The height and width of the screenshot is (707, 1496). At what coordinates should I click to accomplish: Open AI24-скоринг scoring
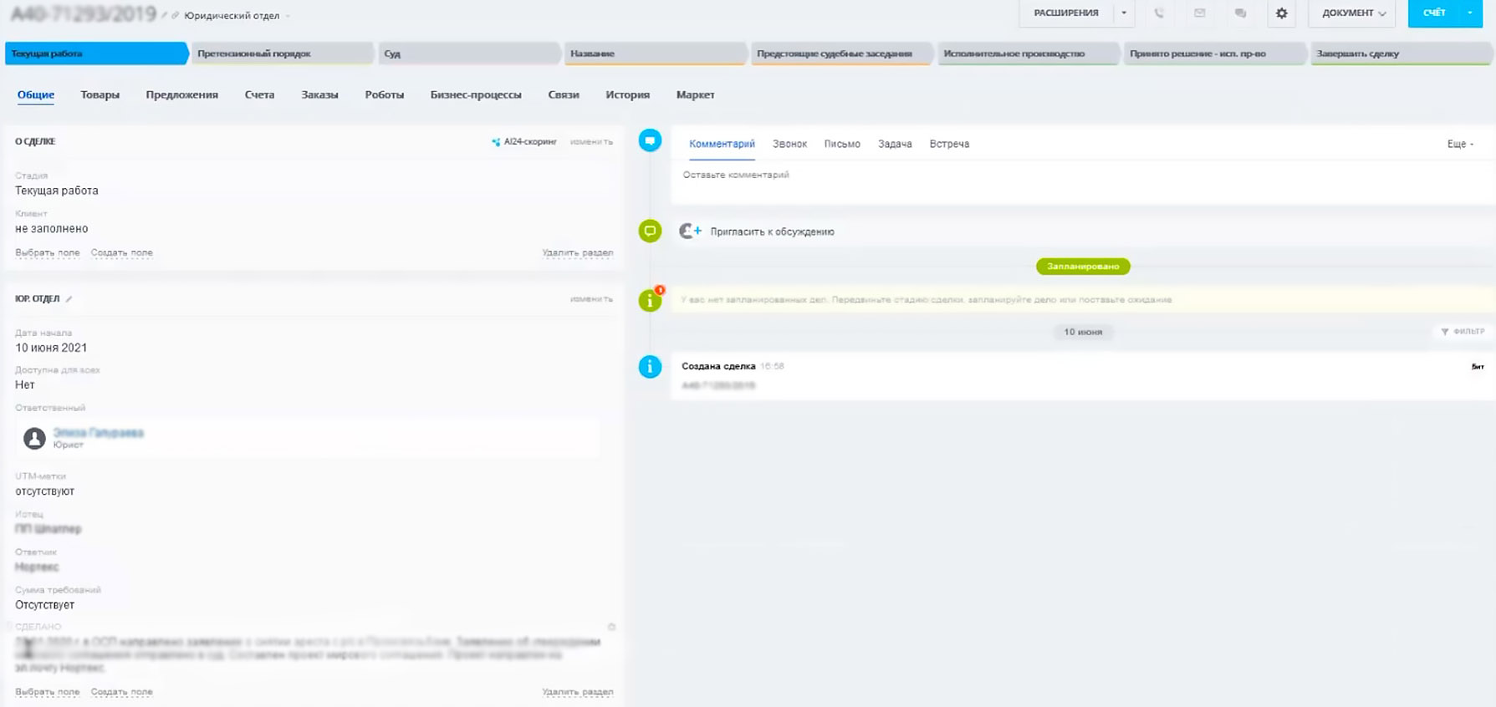pyautogui.click(x=524, y=142)
